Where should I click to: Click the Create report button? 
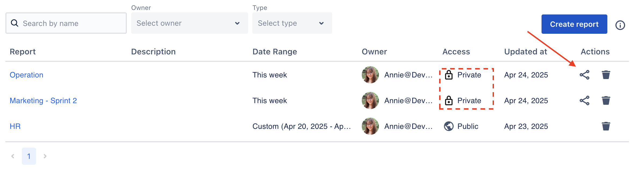[x=574, y=24]
